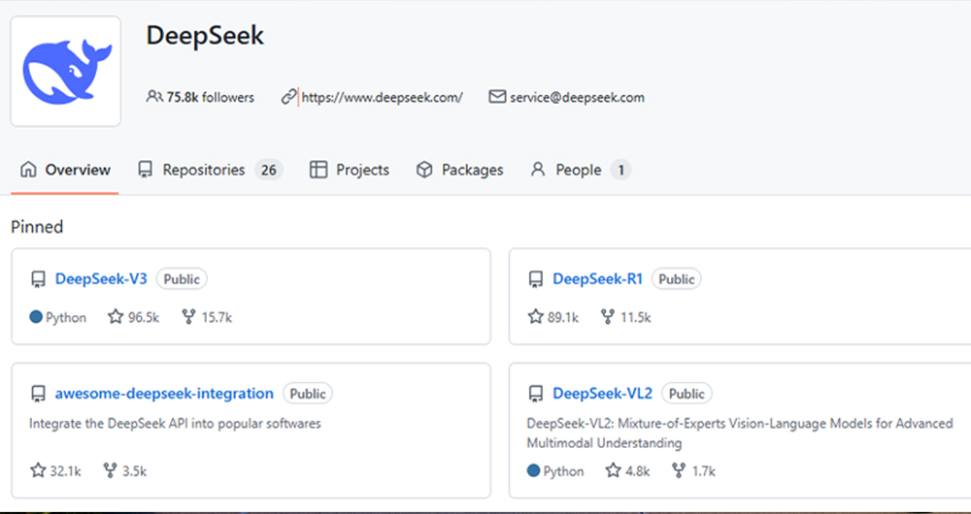Click the Public label on DeepSeek-VL2

coord(686,394)
